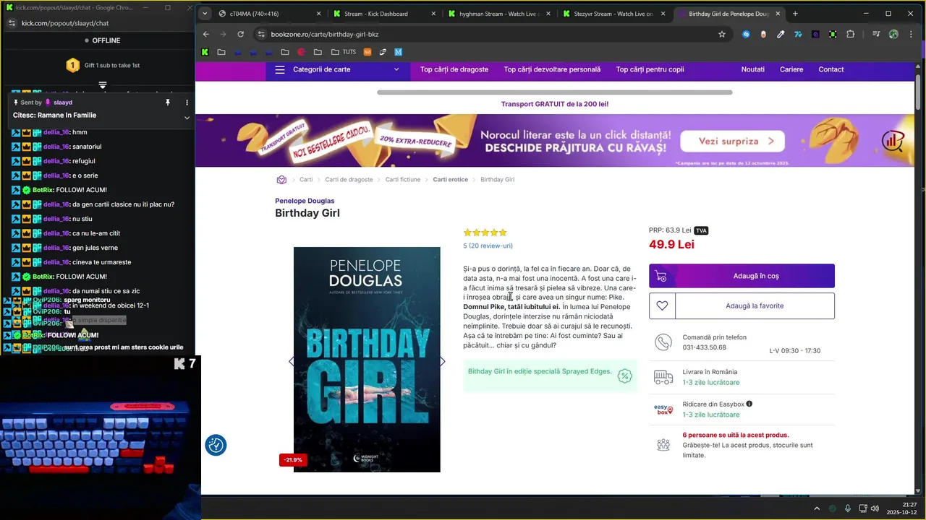The image size is (926, 520).
Task: Open Penelope Douglas author link
Action: click(305, 201)
